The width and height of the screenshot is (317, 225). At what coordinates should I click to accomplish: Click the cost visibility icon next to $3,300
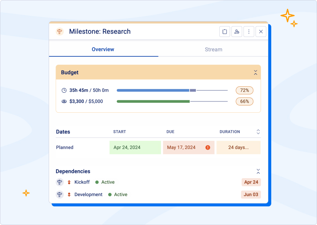pos(65,101)
